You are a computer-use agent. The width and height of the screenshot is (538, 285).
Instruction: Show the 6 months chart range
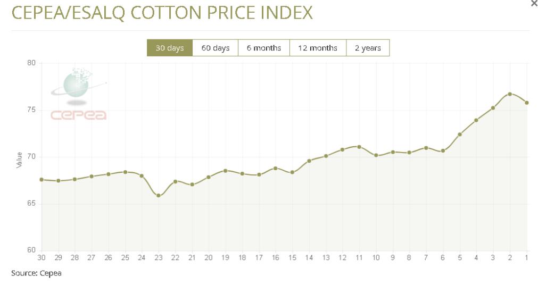pos(263,48)
